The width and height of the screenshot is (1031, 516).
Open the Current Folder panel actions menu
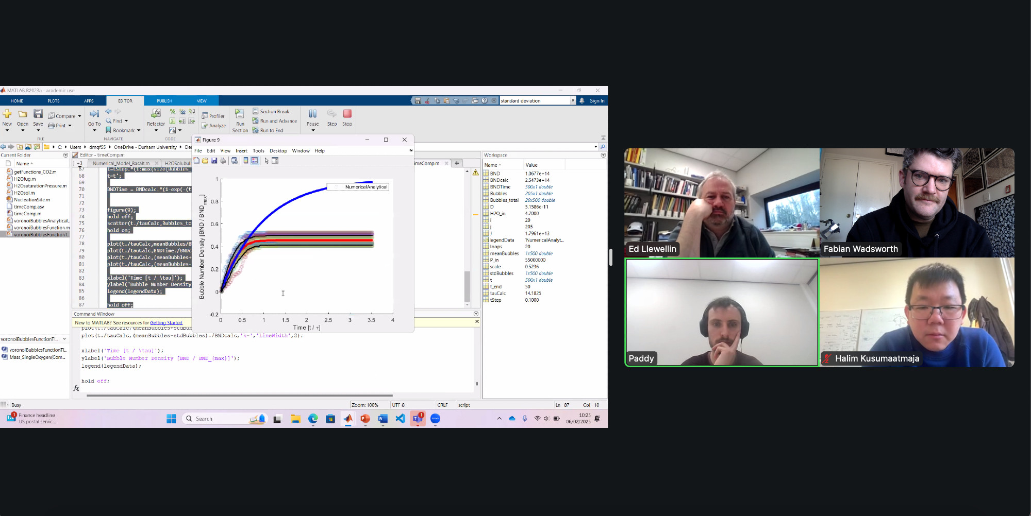tap(65, 155)
